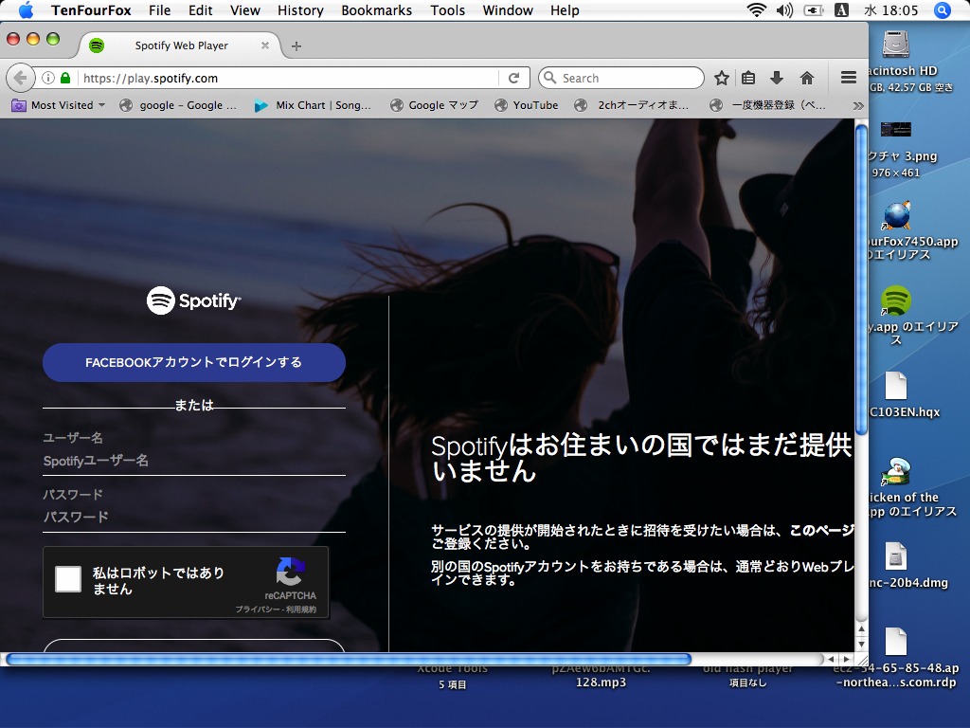Open the Mix Chart | Song bookmark
Viewport: 970px width, 728px height.
click(313, 105)
